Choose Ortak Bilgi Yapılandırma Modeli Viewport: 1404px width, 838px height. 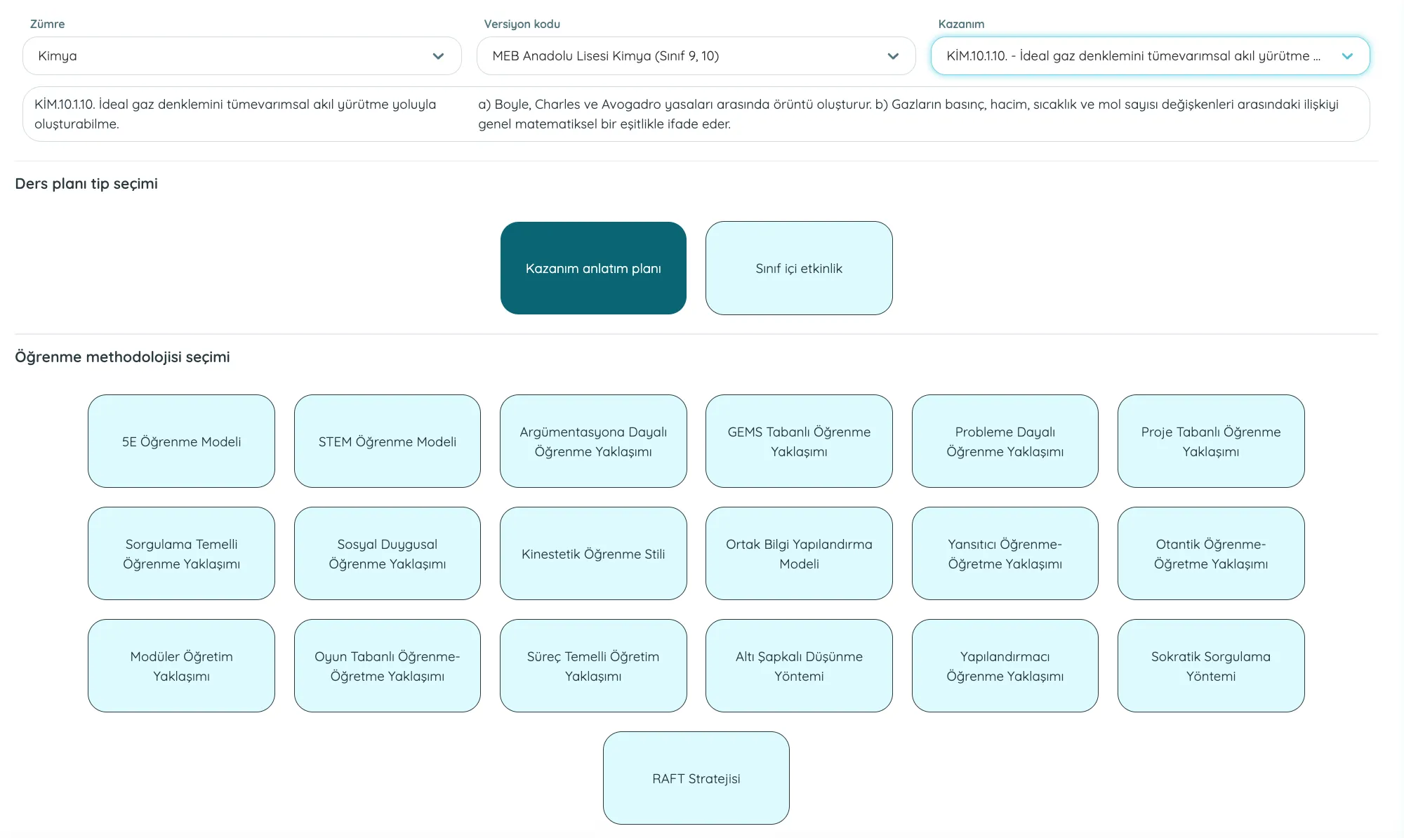799,554
